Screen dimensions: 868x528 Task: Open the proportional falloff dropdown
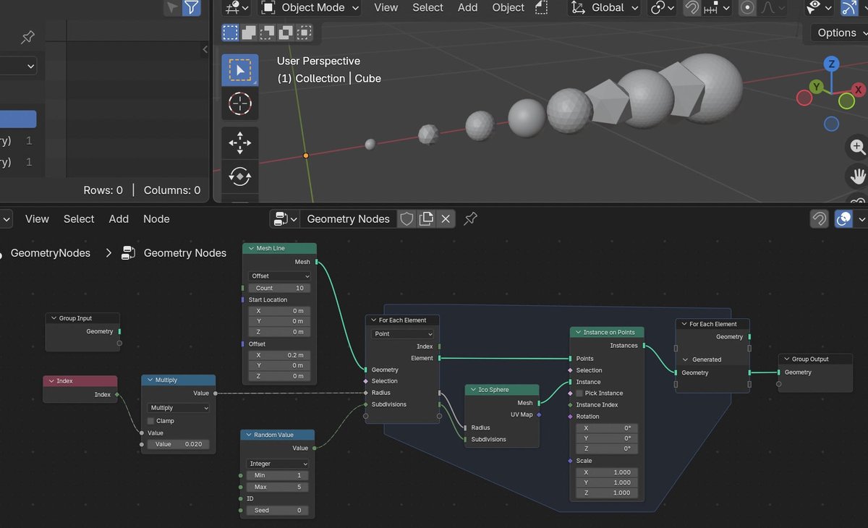(772, 7)
